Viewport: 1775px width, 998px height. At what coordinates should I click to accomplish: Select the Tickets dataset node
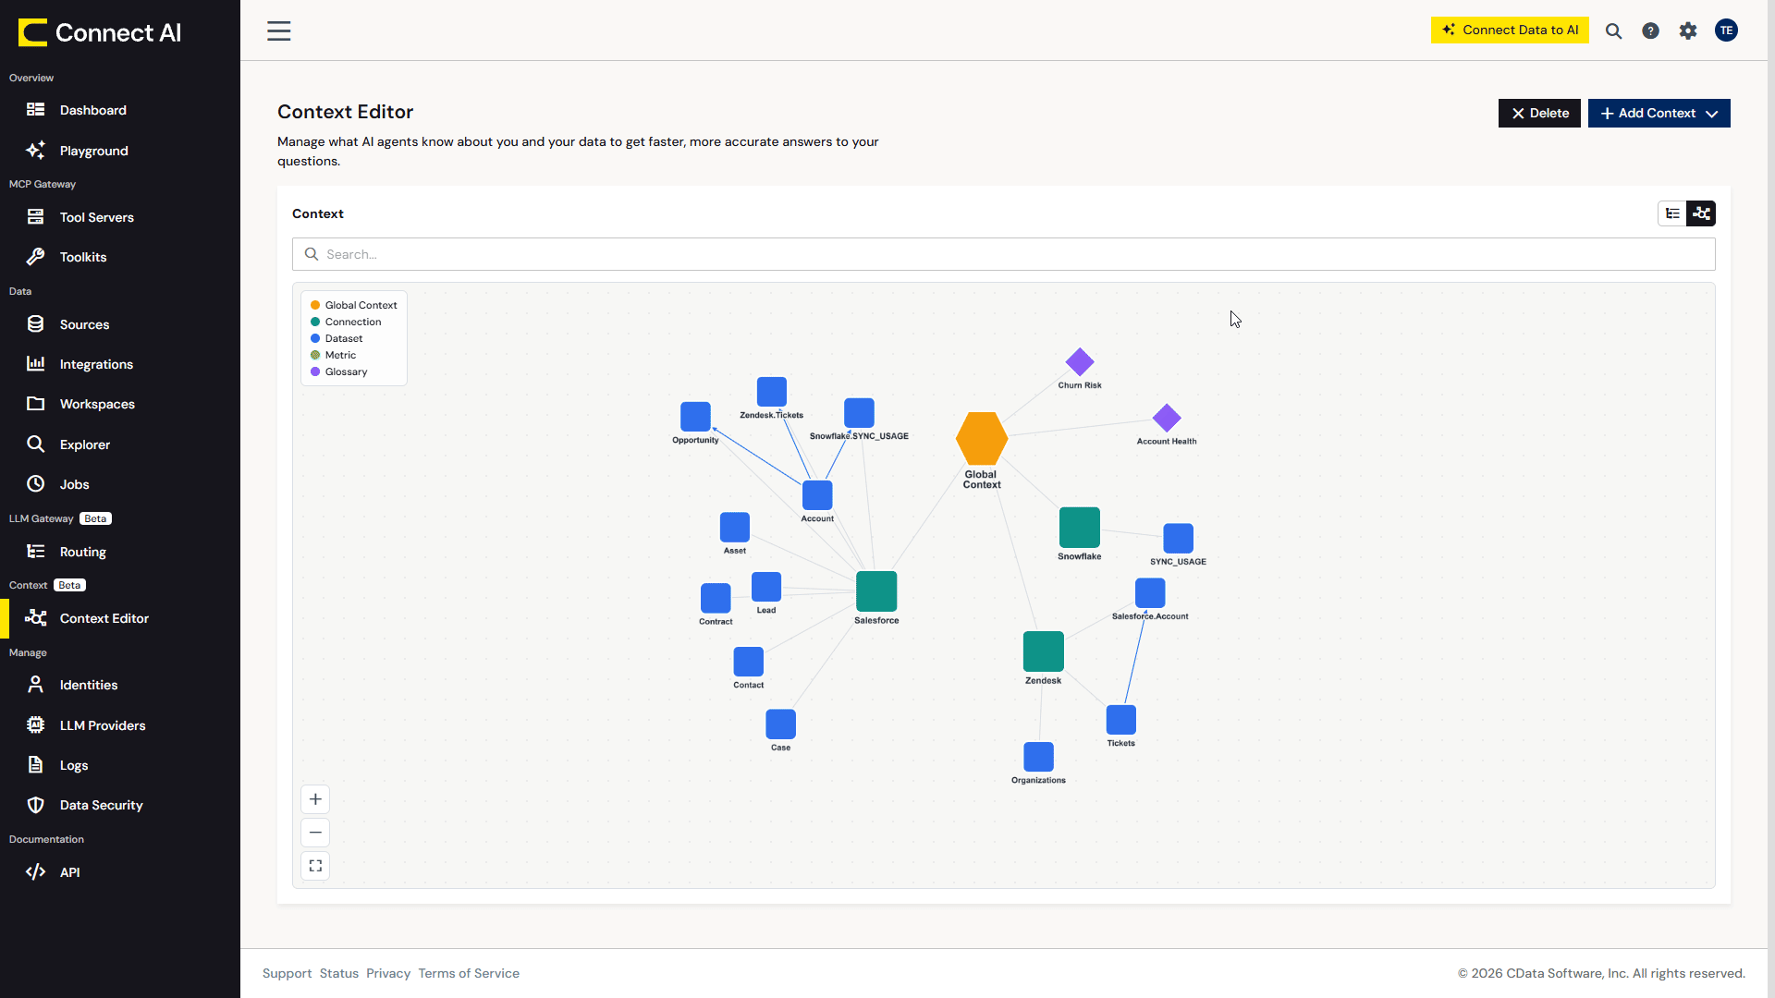pyautogui.click(x=1121, y=720)
